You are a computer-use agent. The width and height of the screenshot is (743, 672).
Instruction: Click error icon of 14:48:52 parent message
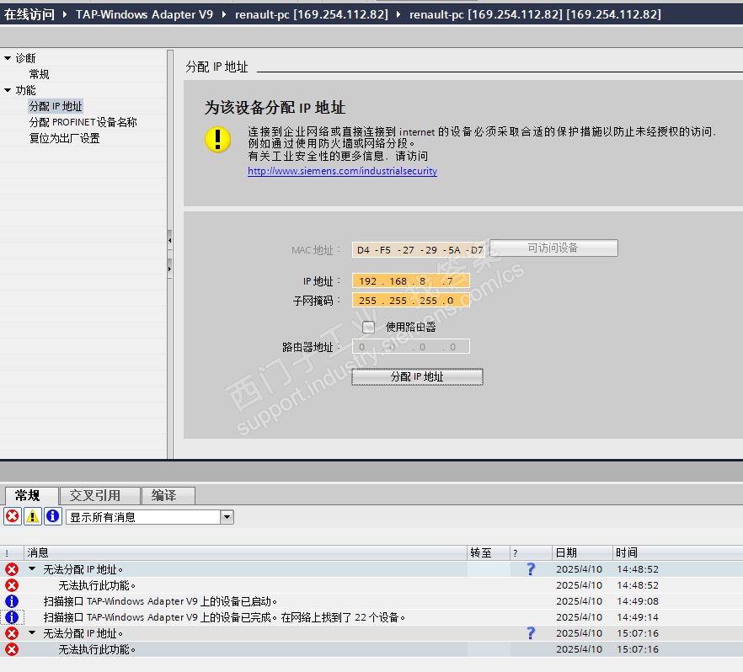click(12, 569)
